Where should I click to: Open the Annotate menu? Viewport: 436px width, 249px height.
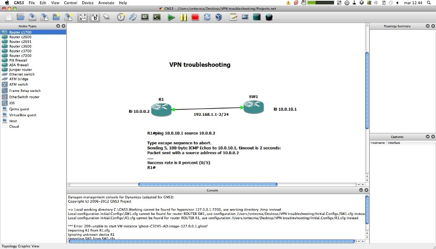[x=106, y=3]
